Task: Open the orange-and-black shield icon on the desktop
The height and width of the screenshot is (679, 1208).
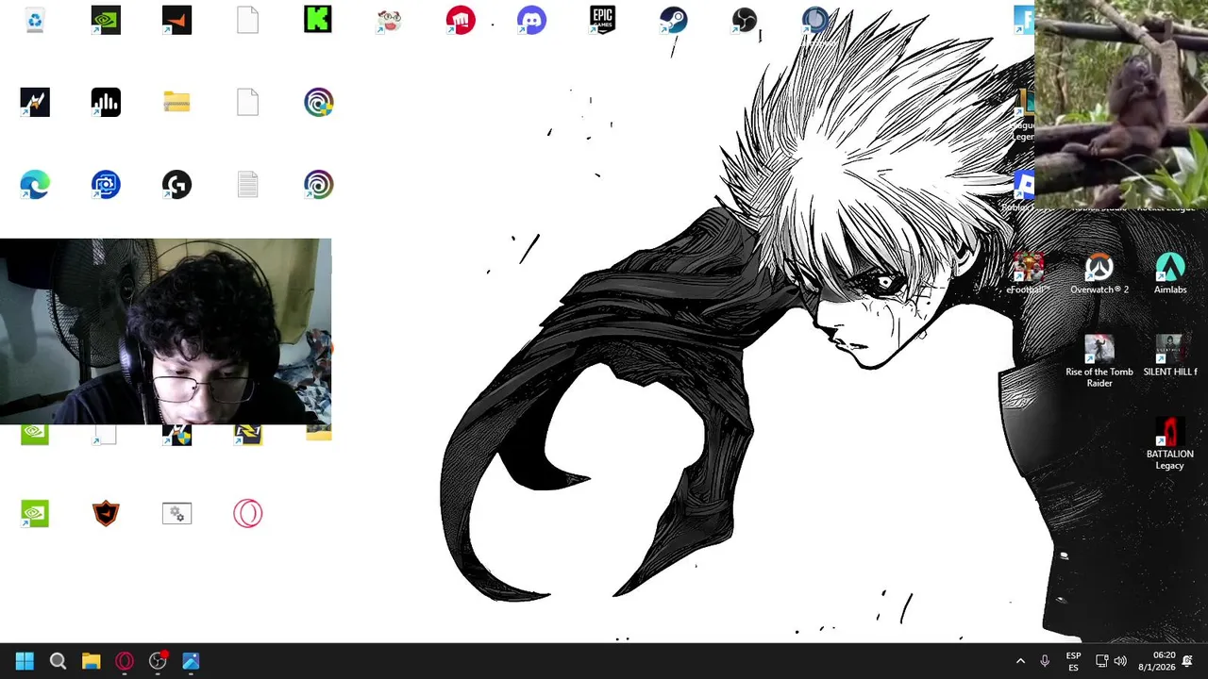Action: click(x=106, y=513)
